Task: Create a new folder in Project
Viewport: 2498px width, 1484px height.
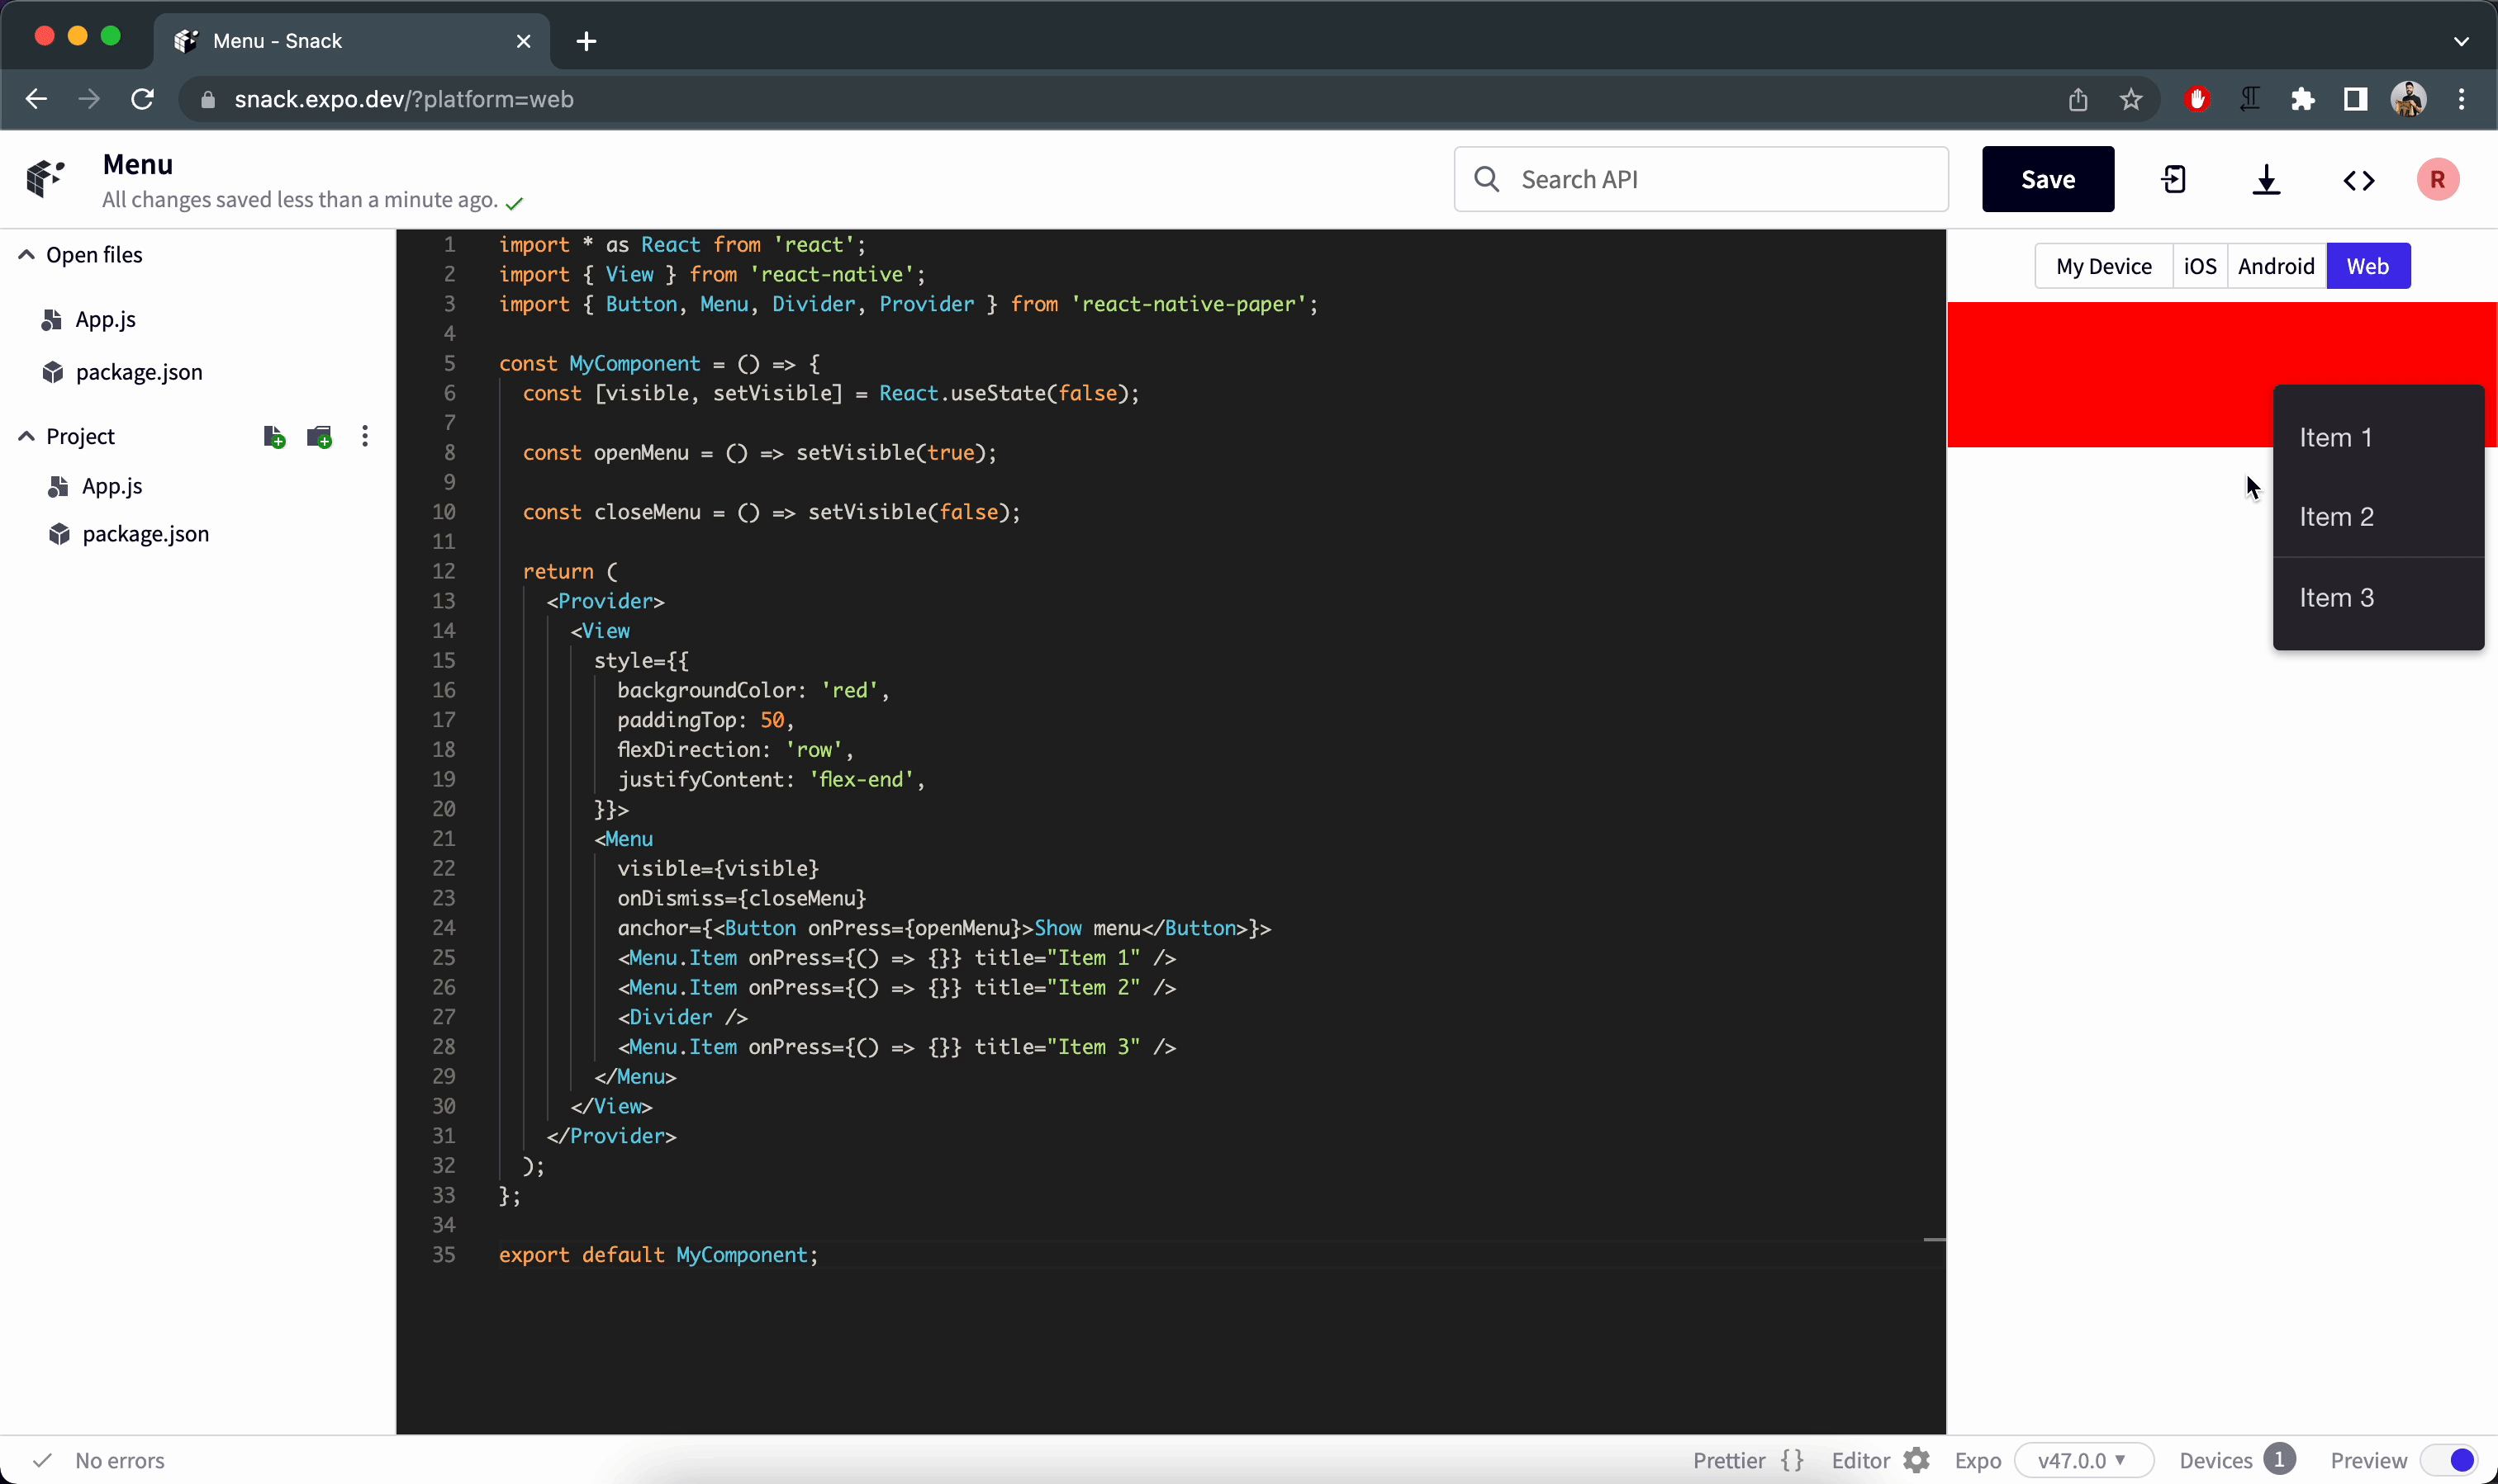Action: tap(318, 437)
